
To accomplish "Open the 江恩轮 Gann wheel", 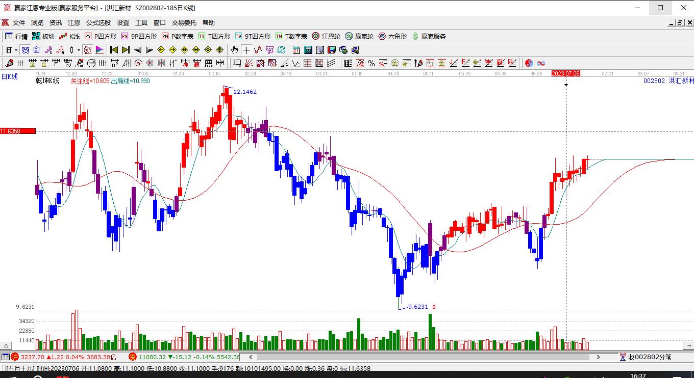I will pos(326,36).
